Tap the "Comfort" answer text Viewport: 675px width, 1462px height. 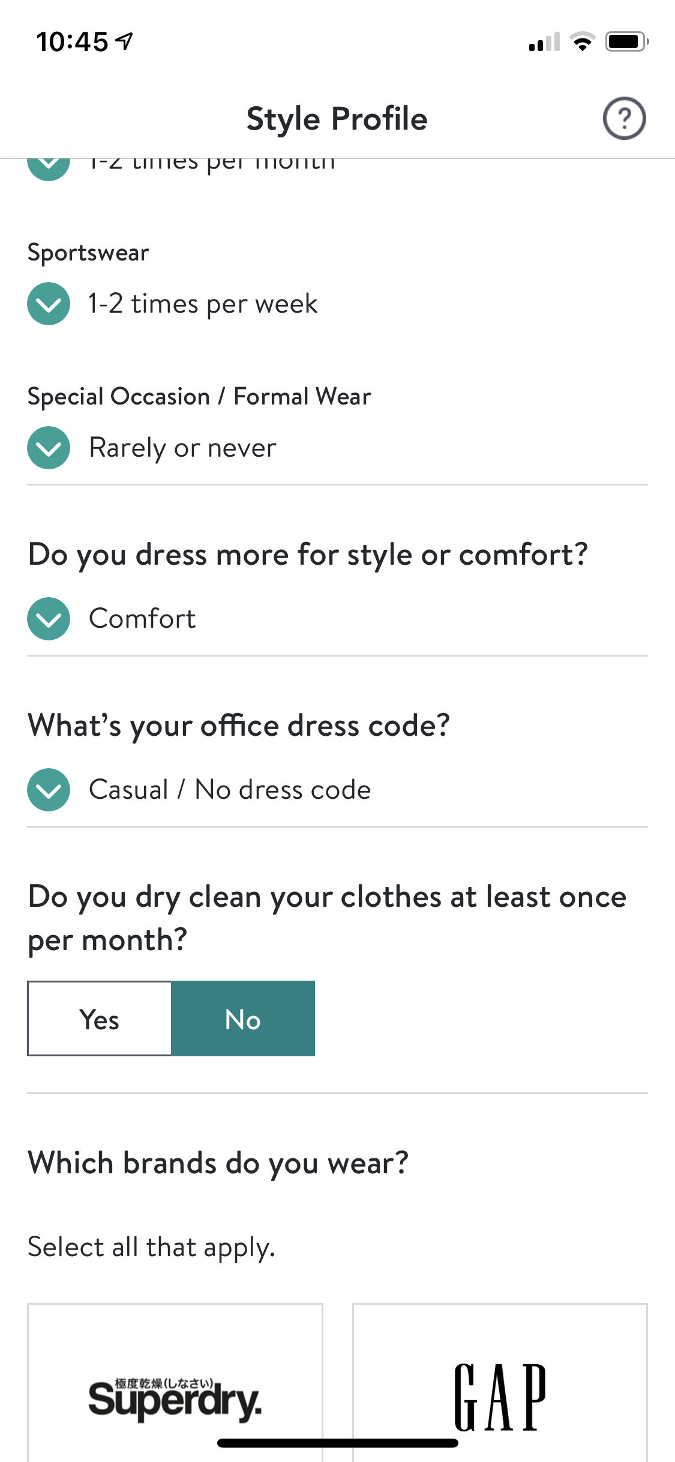click(142, 619)
